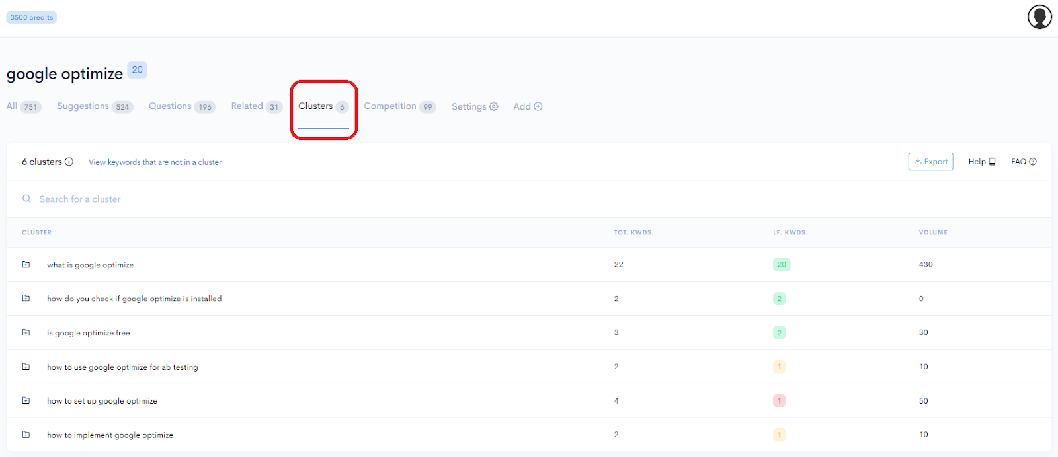This screenshot has width=1058, height=457.
Task: Expand folder icon for how to implement cluster
Action: click(x=26, y=435)
